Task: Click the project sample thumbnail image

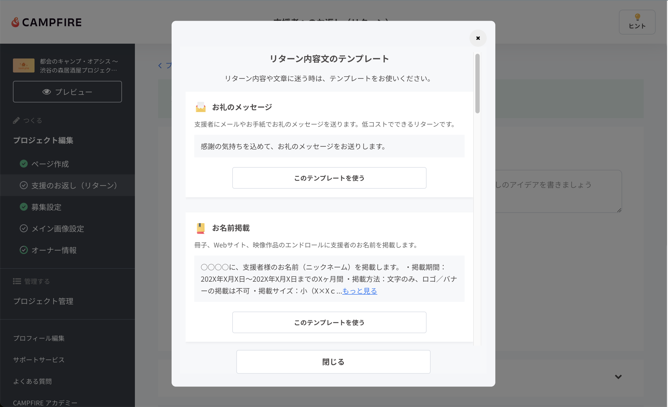Action: [23, 65]
